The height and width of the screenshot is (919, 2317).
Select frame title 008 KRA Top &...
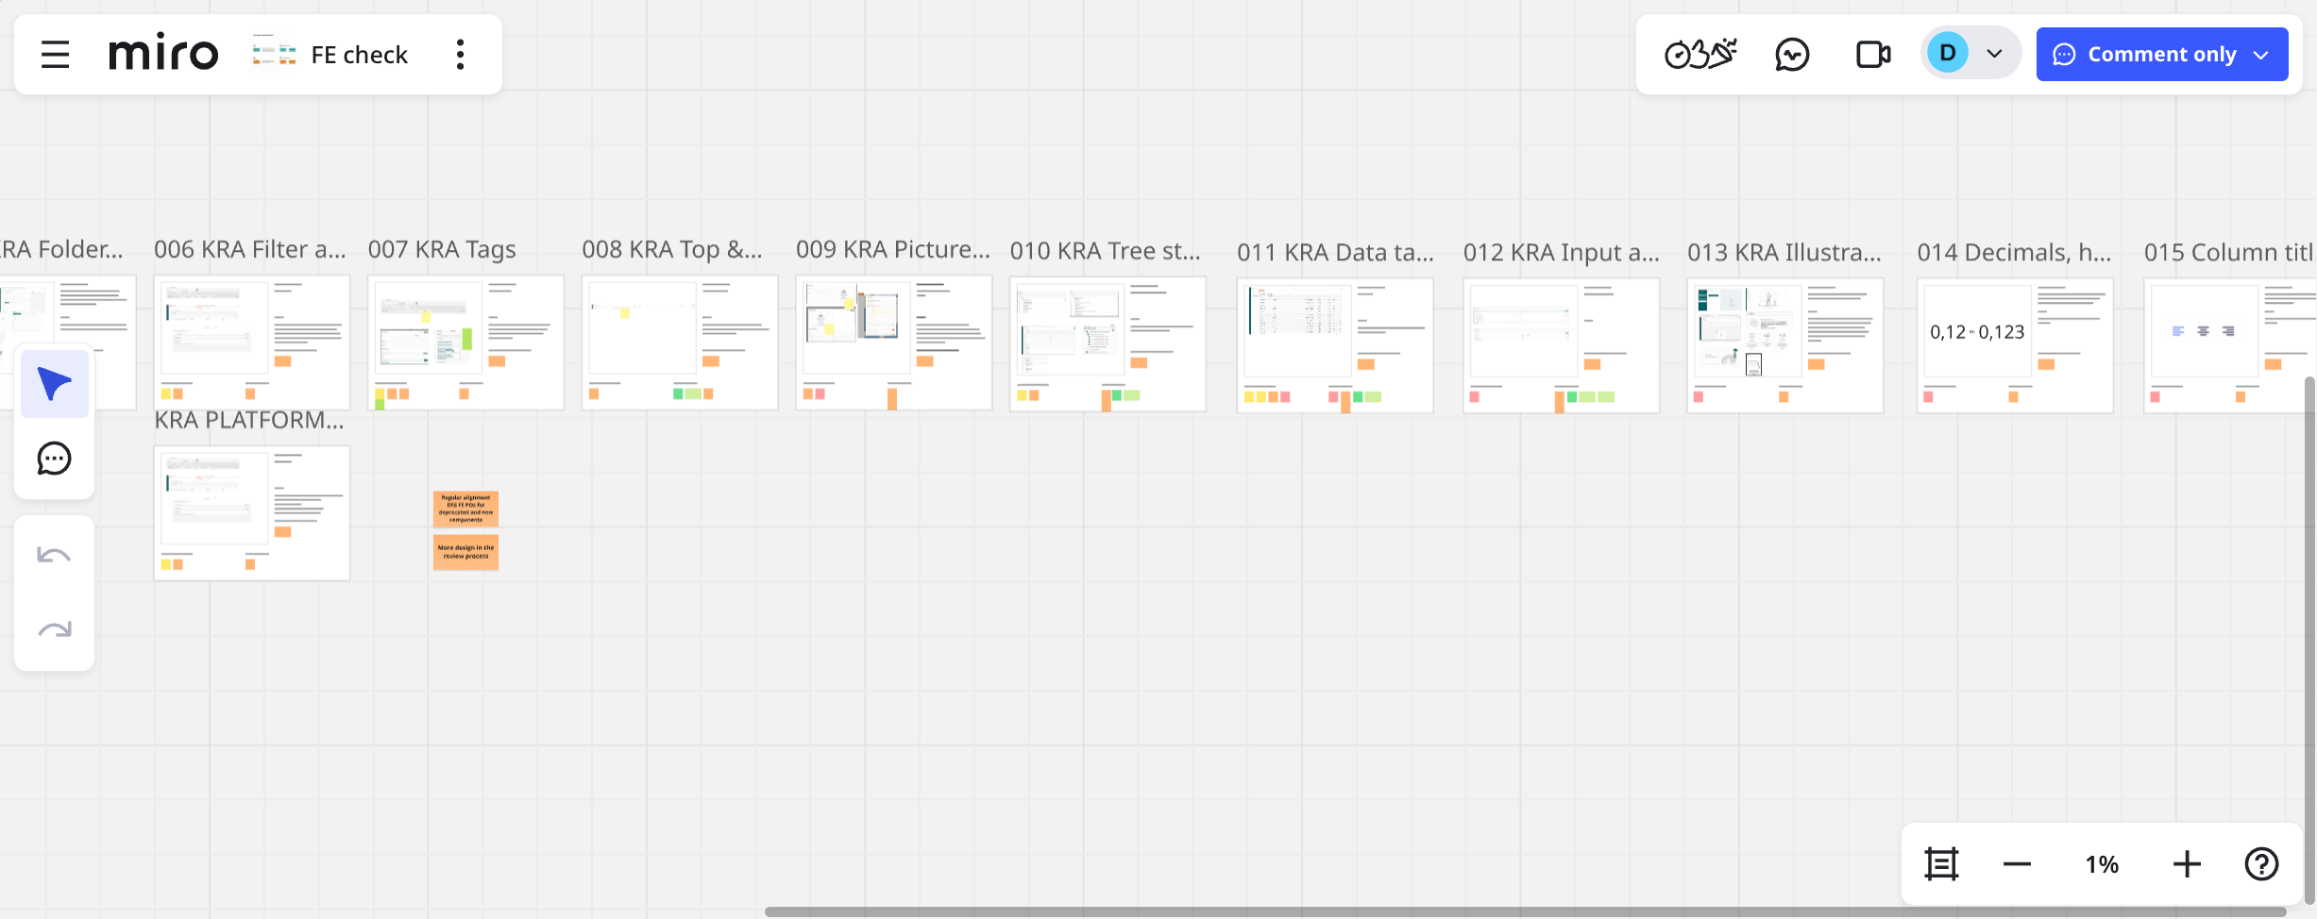pyautogui.click(x=672, y=249)
